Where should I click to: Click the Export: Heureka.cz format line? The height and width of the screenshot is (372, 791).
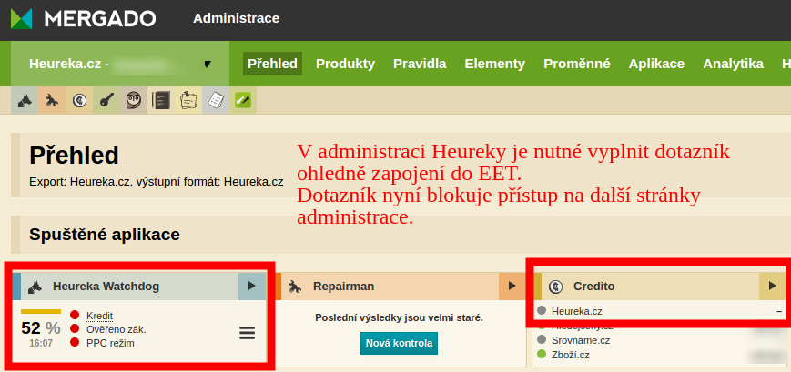(157, 182)
